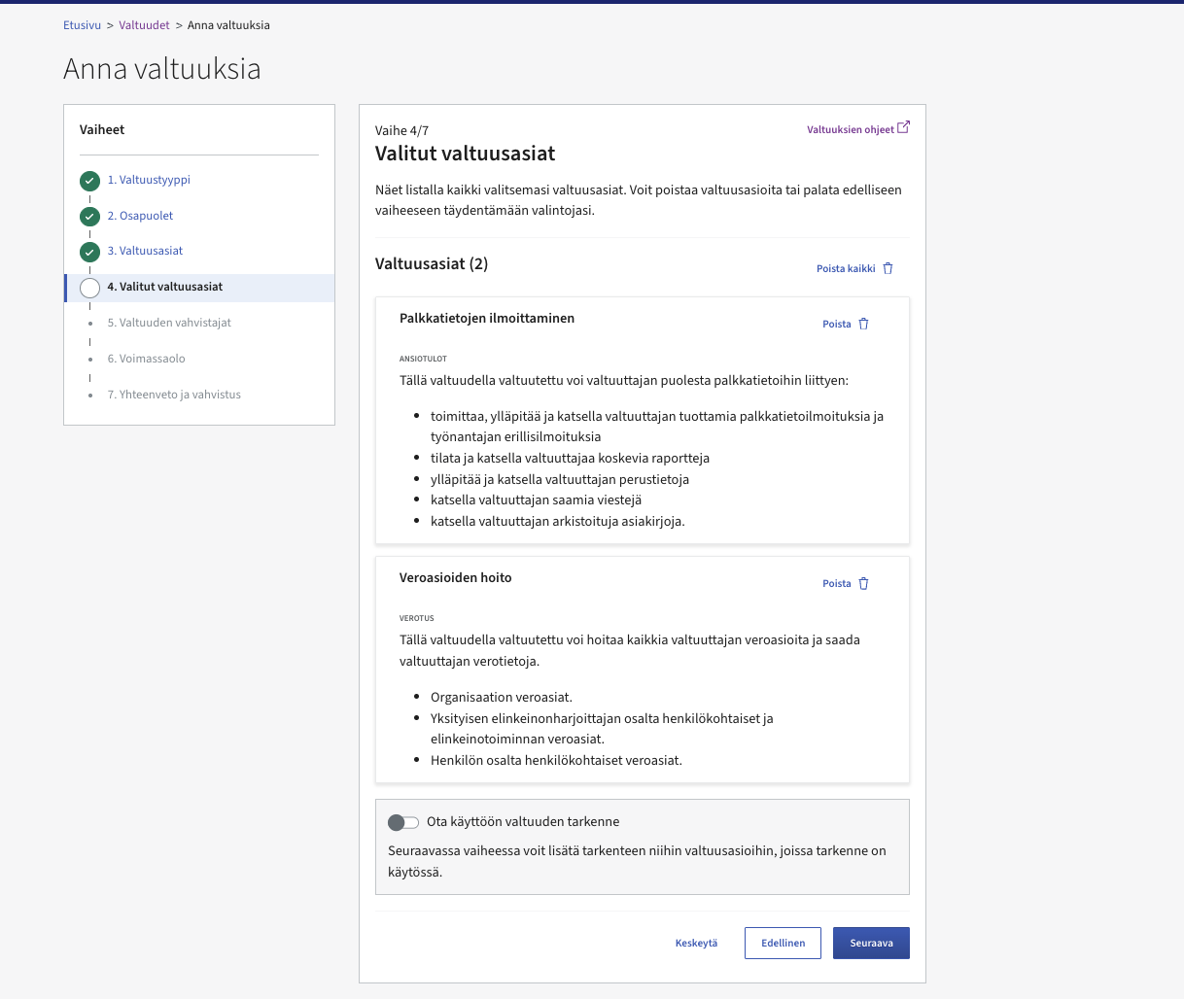
Task: Open Valtuudet breadcrumb link
Action: tap(144, 25)
